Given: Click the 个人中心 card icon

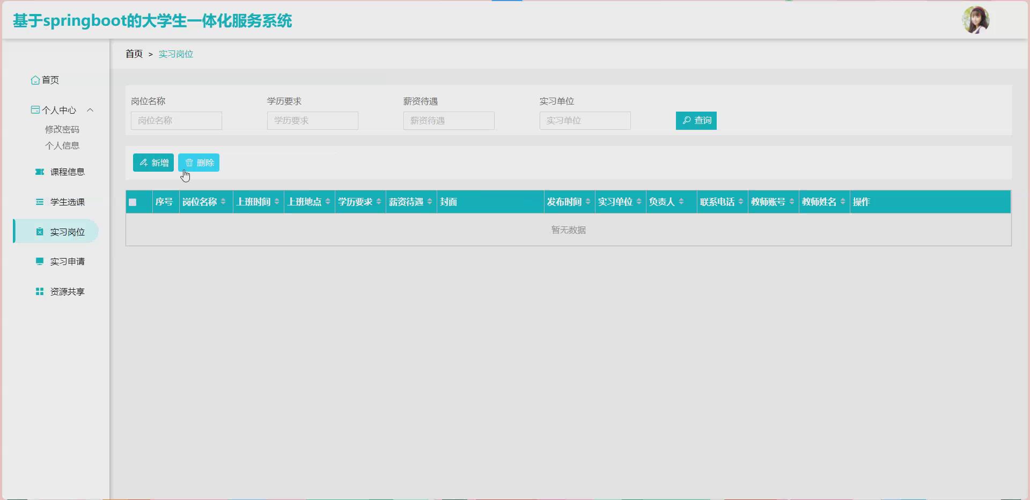Looking at the screenshot, I should click(35, 110).
